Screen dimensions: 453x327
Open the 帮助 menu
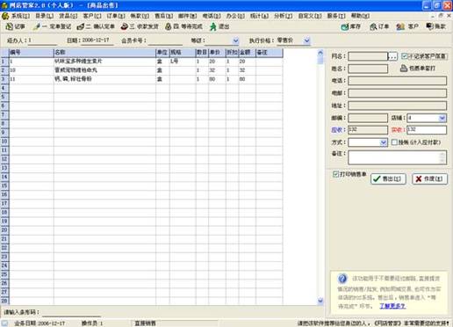tap(360, 16)
